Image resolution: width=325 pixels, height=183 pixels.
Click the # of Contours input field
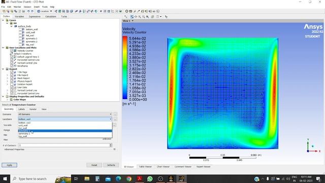tap(63, 145)
